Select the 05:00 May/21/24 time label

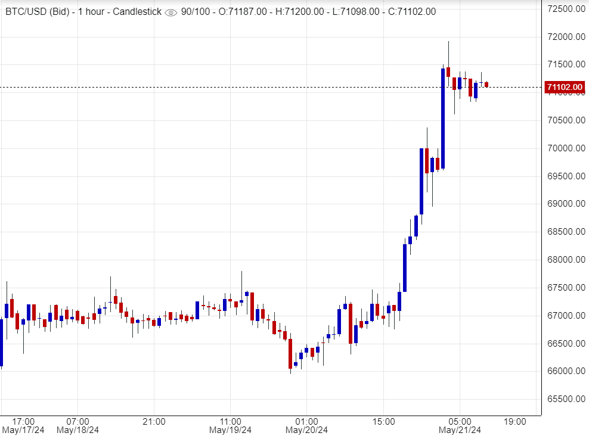(x=459, y=425)
